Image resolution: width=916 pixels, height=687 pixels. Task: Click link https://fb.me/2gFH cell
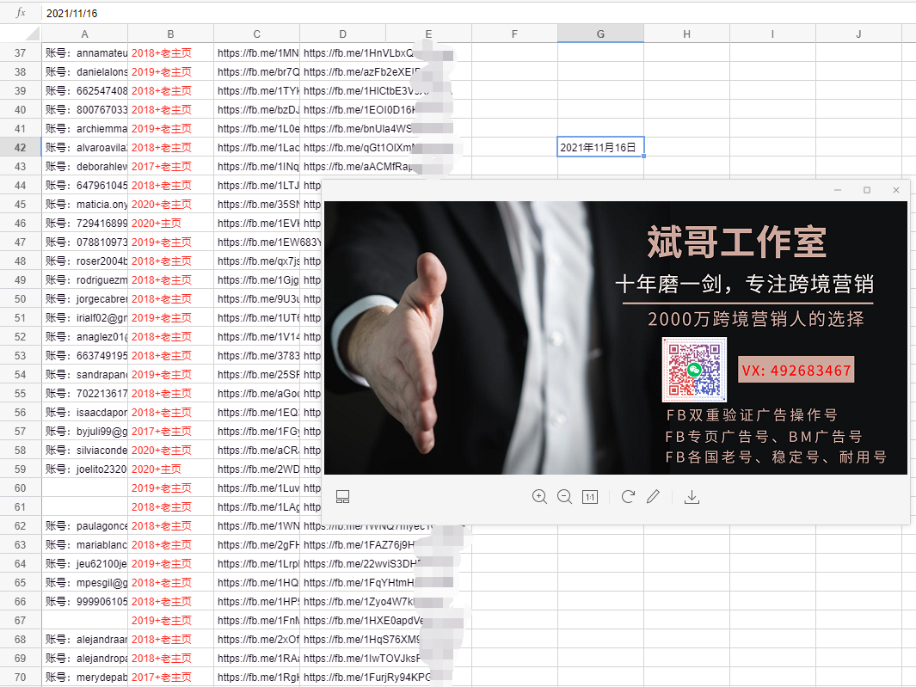tap(257, 544)
